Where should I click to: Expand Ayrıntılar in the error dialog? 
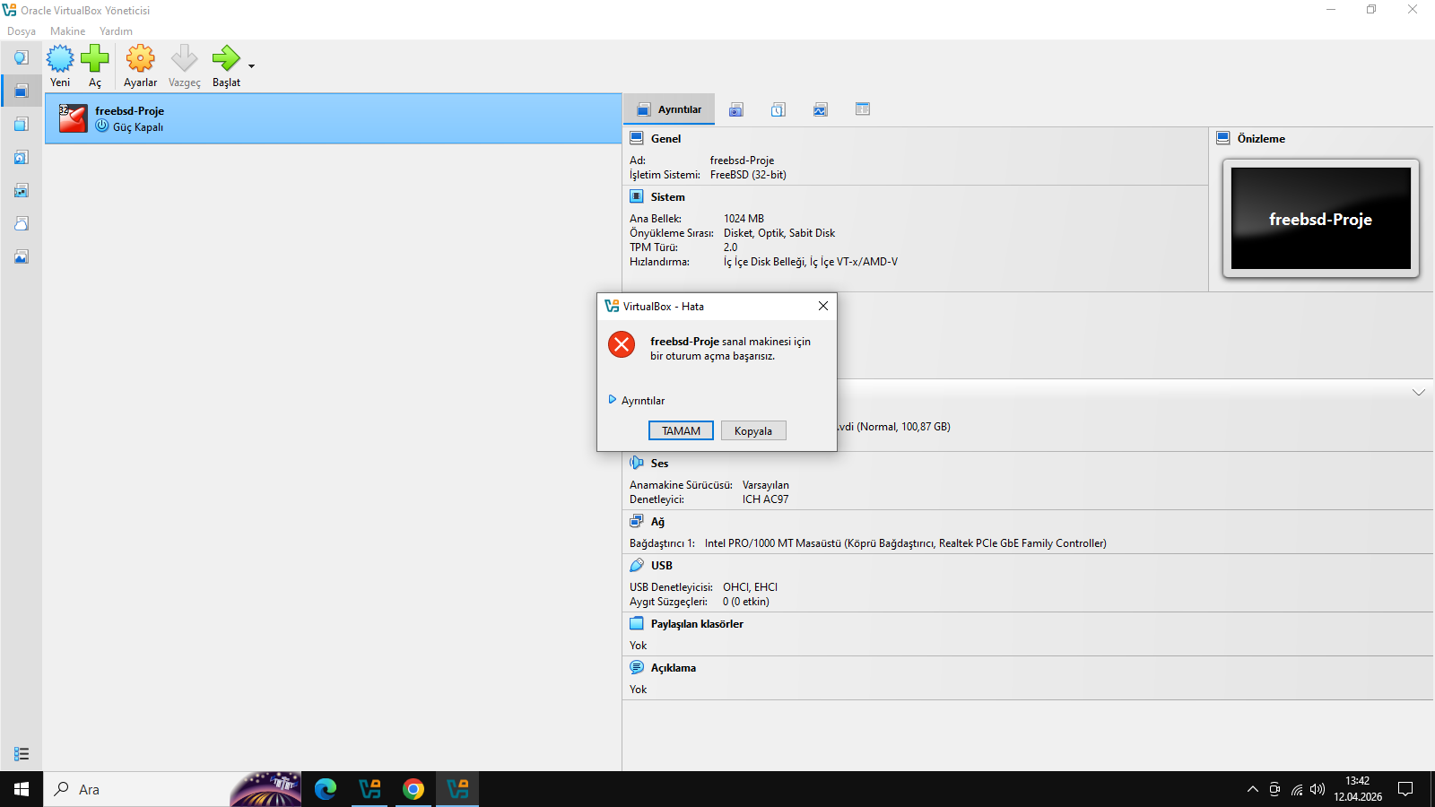pos(637,401)
